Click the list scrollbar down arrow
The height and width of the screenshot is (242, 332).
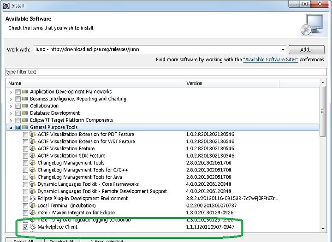click(x=323, y=229)
